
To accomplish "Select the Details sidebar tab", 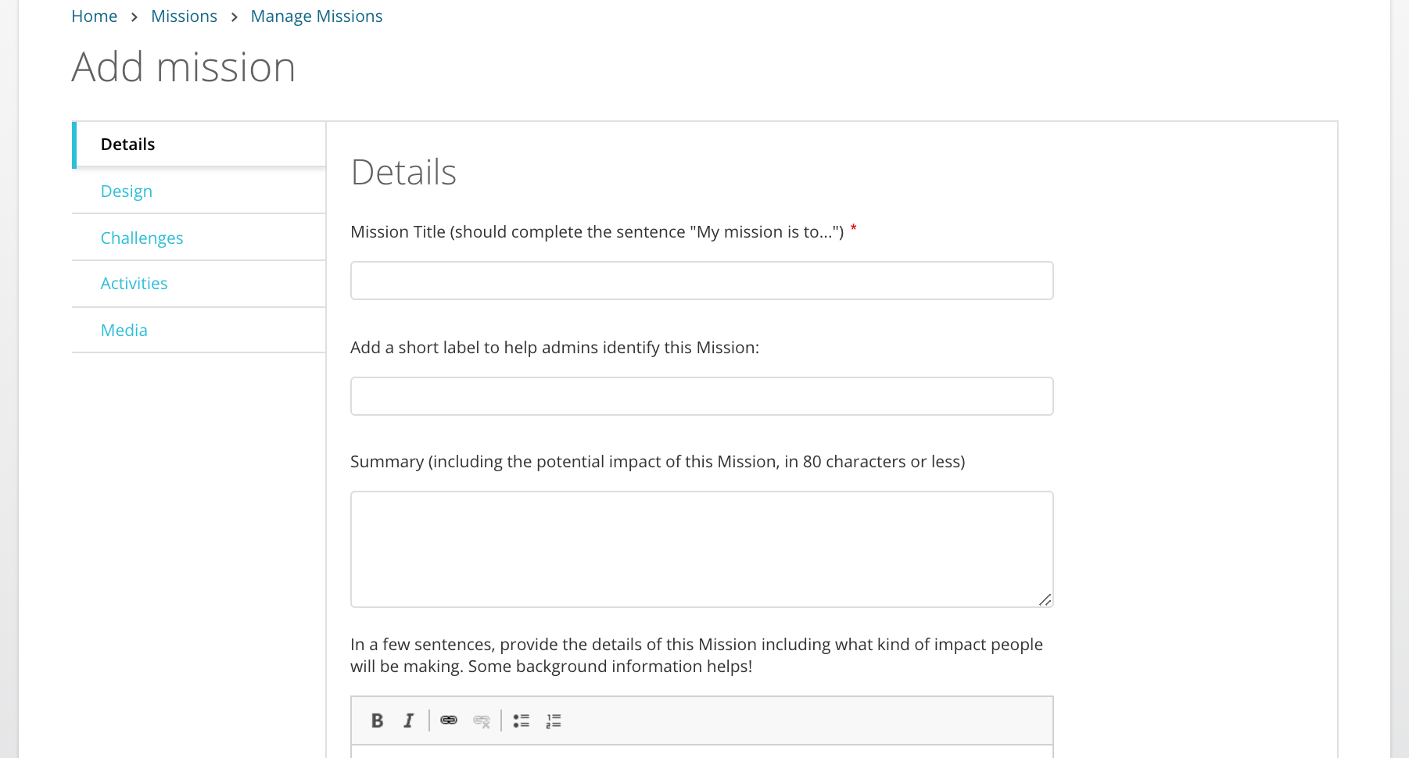I will click(199, 145).
